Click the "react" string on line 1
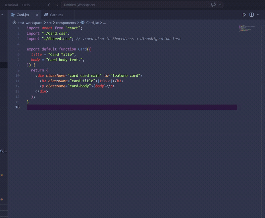The image size is (265, 218). (73, 28)
